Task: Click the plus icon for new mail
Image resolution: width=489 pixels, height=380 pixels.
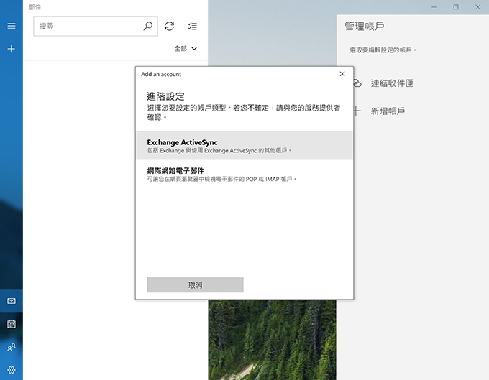Action: pyautogui.click(x=12, y=49)
